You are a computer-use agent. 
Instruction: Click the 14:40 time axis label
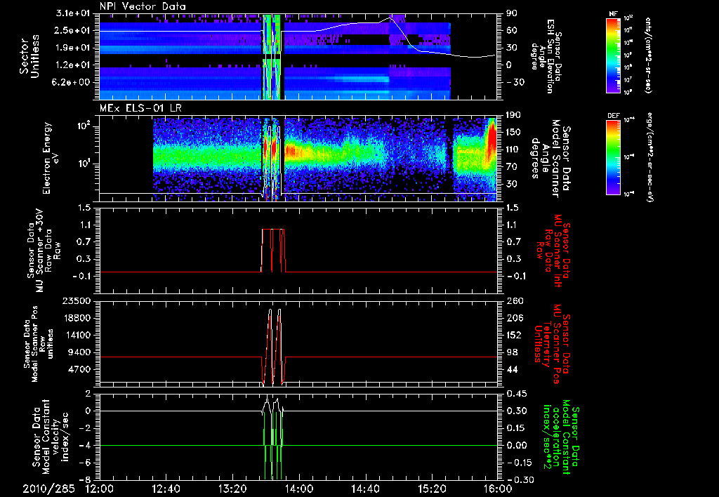(365, 489)
